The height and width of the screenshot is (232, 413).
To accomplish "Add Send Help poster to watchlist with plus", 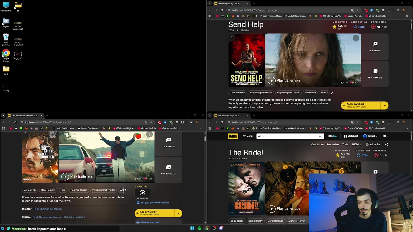I will pos(232,37).
